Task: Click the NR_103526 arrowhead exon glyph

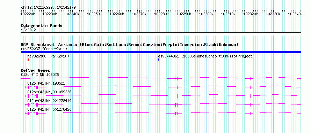Action: 176,78
